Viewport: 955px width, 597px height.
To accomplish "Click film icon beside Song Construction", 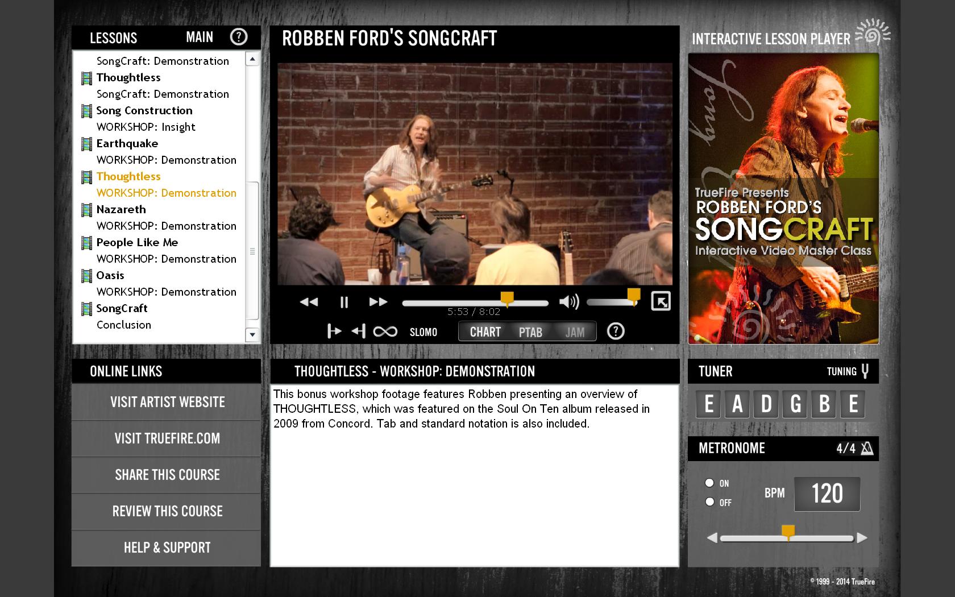I will (86, 111).
